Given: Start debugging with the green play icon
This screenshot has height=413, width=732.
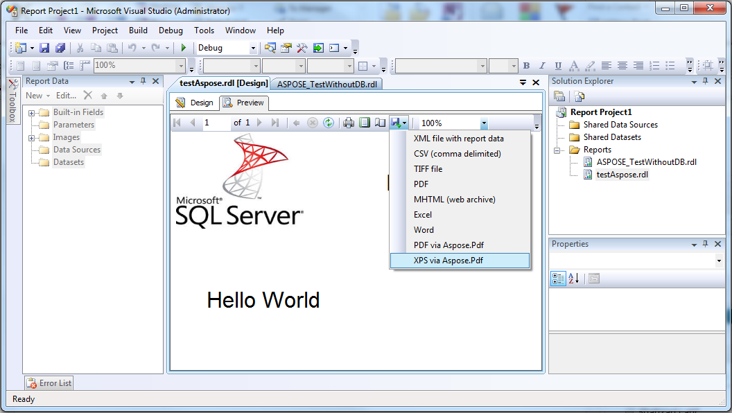Looking at the screenshot, I should coord(184,48).
